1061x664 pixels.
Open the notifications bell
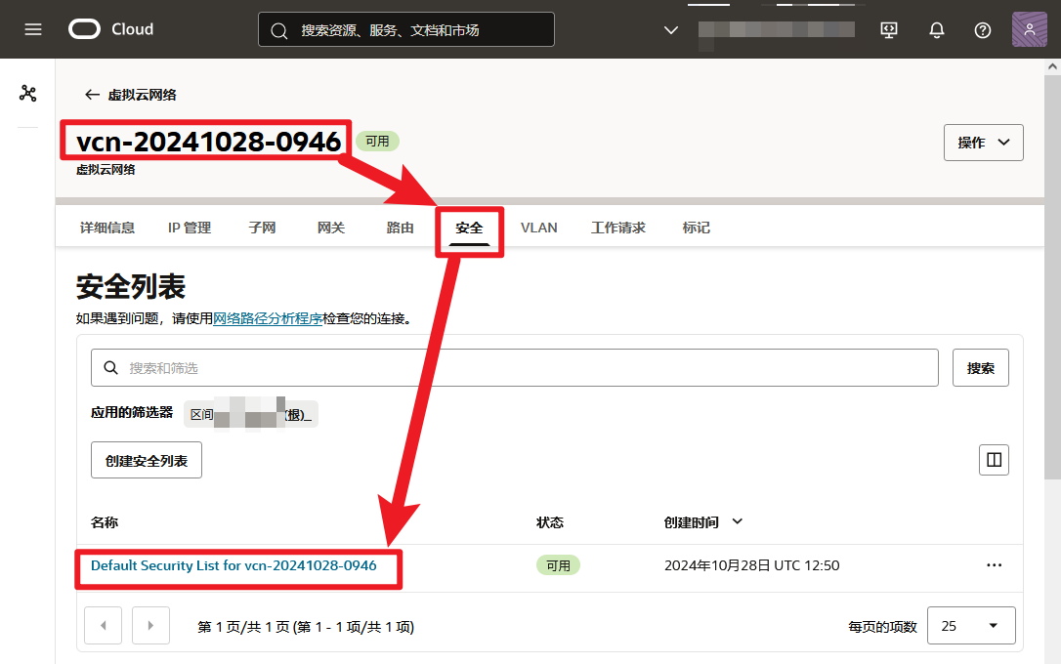tap(937, 29)
